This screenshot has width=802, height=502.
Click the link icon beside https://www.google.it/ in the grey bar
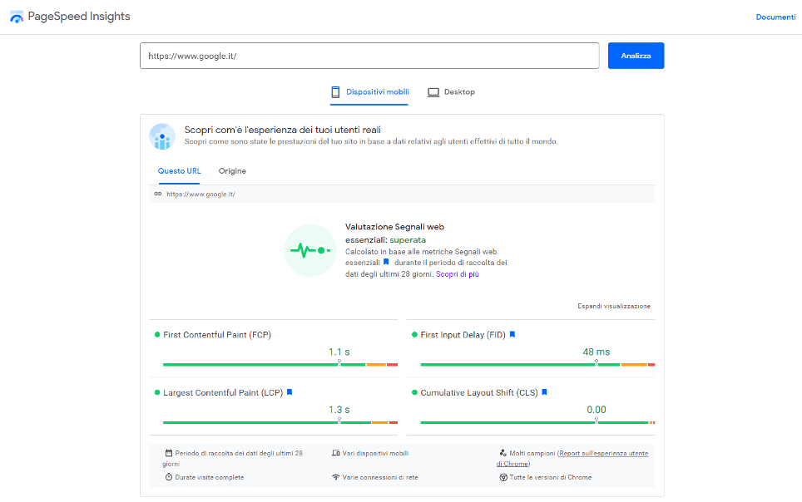click(x=158, y=194)
